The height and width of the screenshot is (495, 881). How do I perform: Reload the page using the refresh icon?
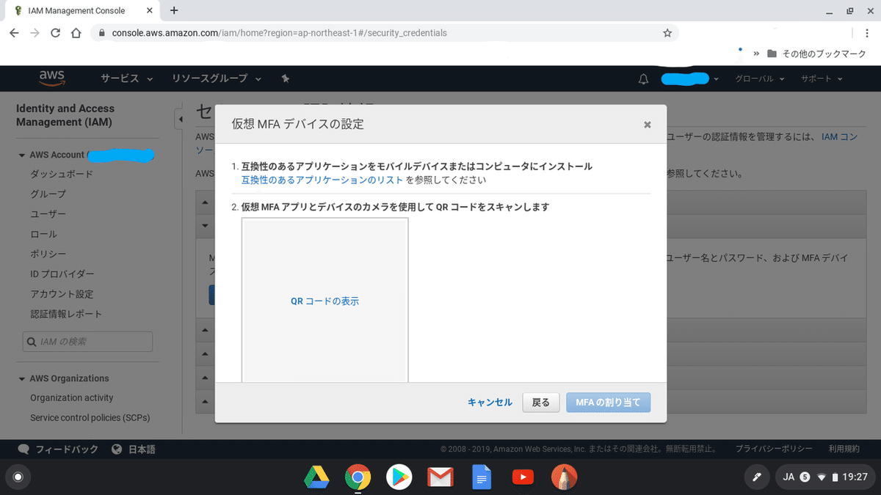coord(56,33)
